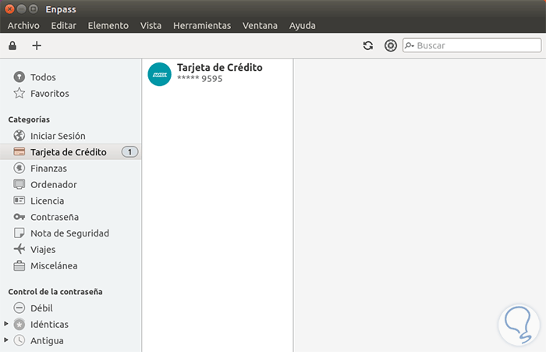The width and height of the screenshot is (546, 352).
Task: Open the Ayuda menu
Action: click(x=303, y=26)
